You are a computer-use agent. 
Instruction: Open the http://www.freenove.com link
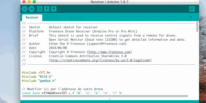click(109, 52)
